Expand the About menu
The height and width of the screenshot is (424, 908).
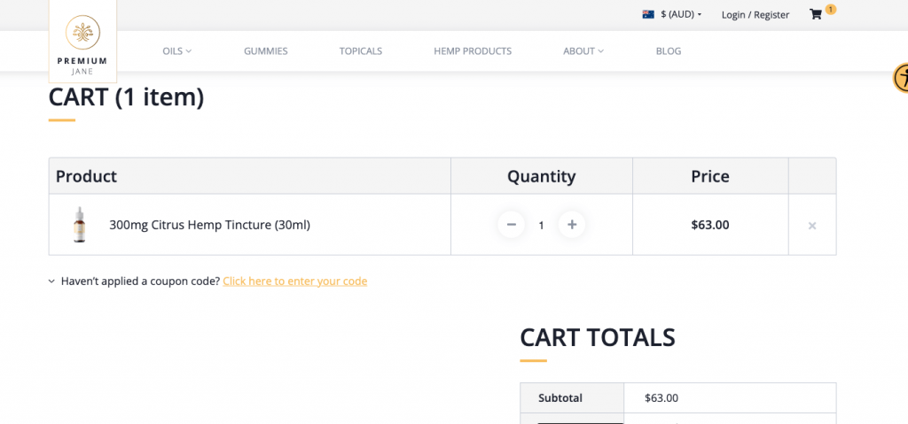[583, 51]
